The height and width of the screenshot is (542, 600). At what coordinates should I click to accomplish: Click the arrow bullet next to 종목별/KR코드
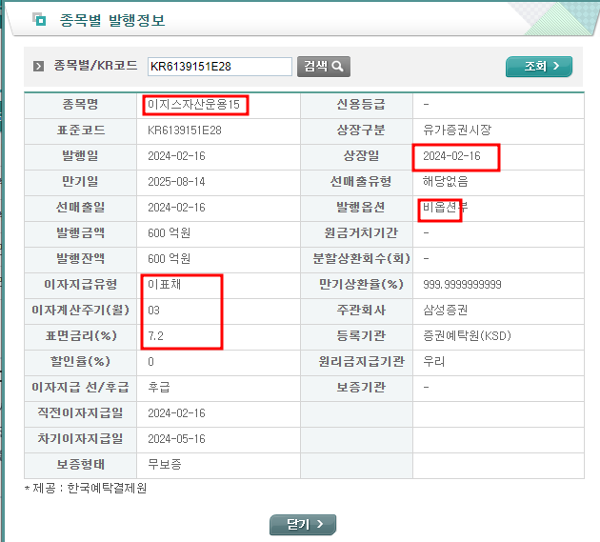[38, 67]
